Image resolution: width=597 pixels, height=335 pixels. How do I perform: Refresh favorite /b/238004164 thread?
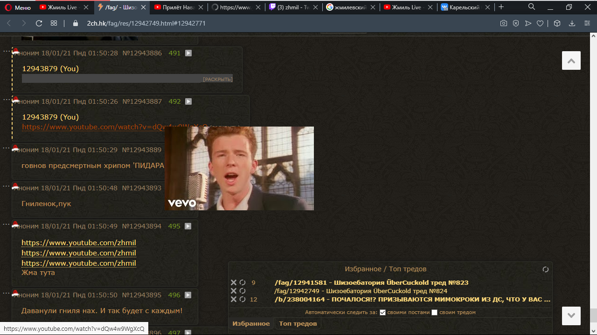pyautogui.click(x=243, y=299)
